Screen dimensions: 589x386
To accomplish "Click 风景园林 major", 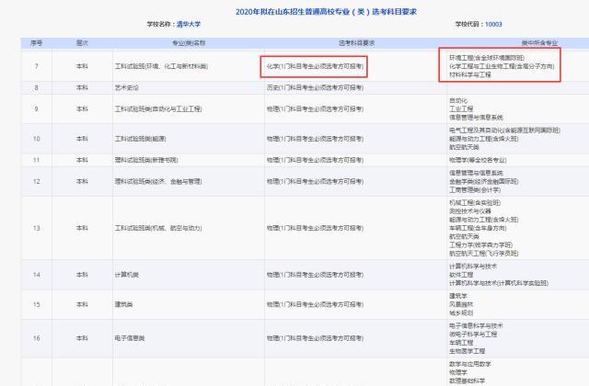I will 461,304.
